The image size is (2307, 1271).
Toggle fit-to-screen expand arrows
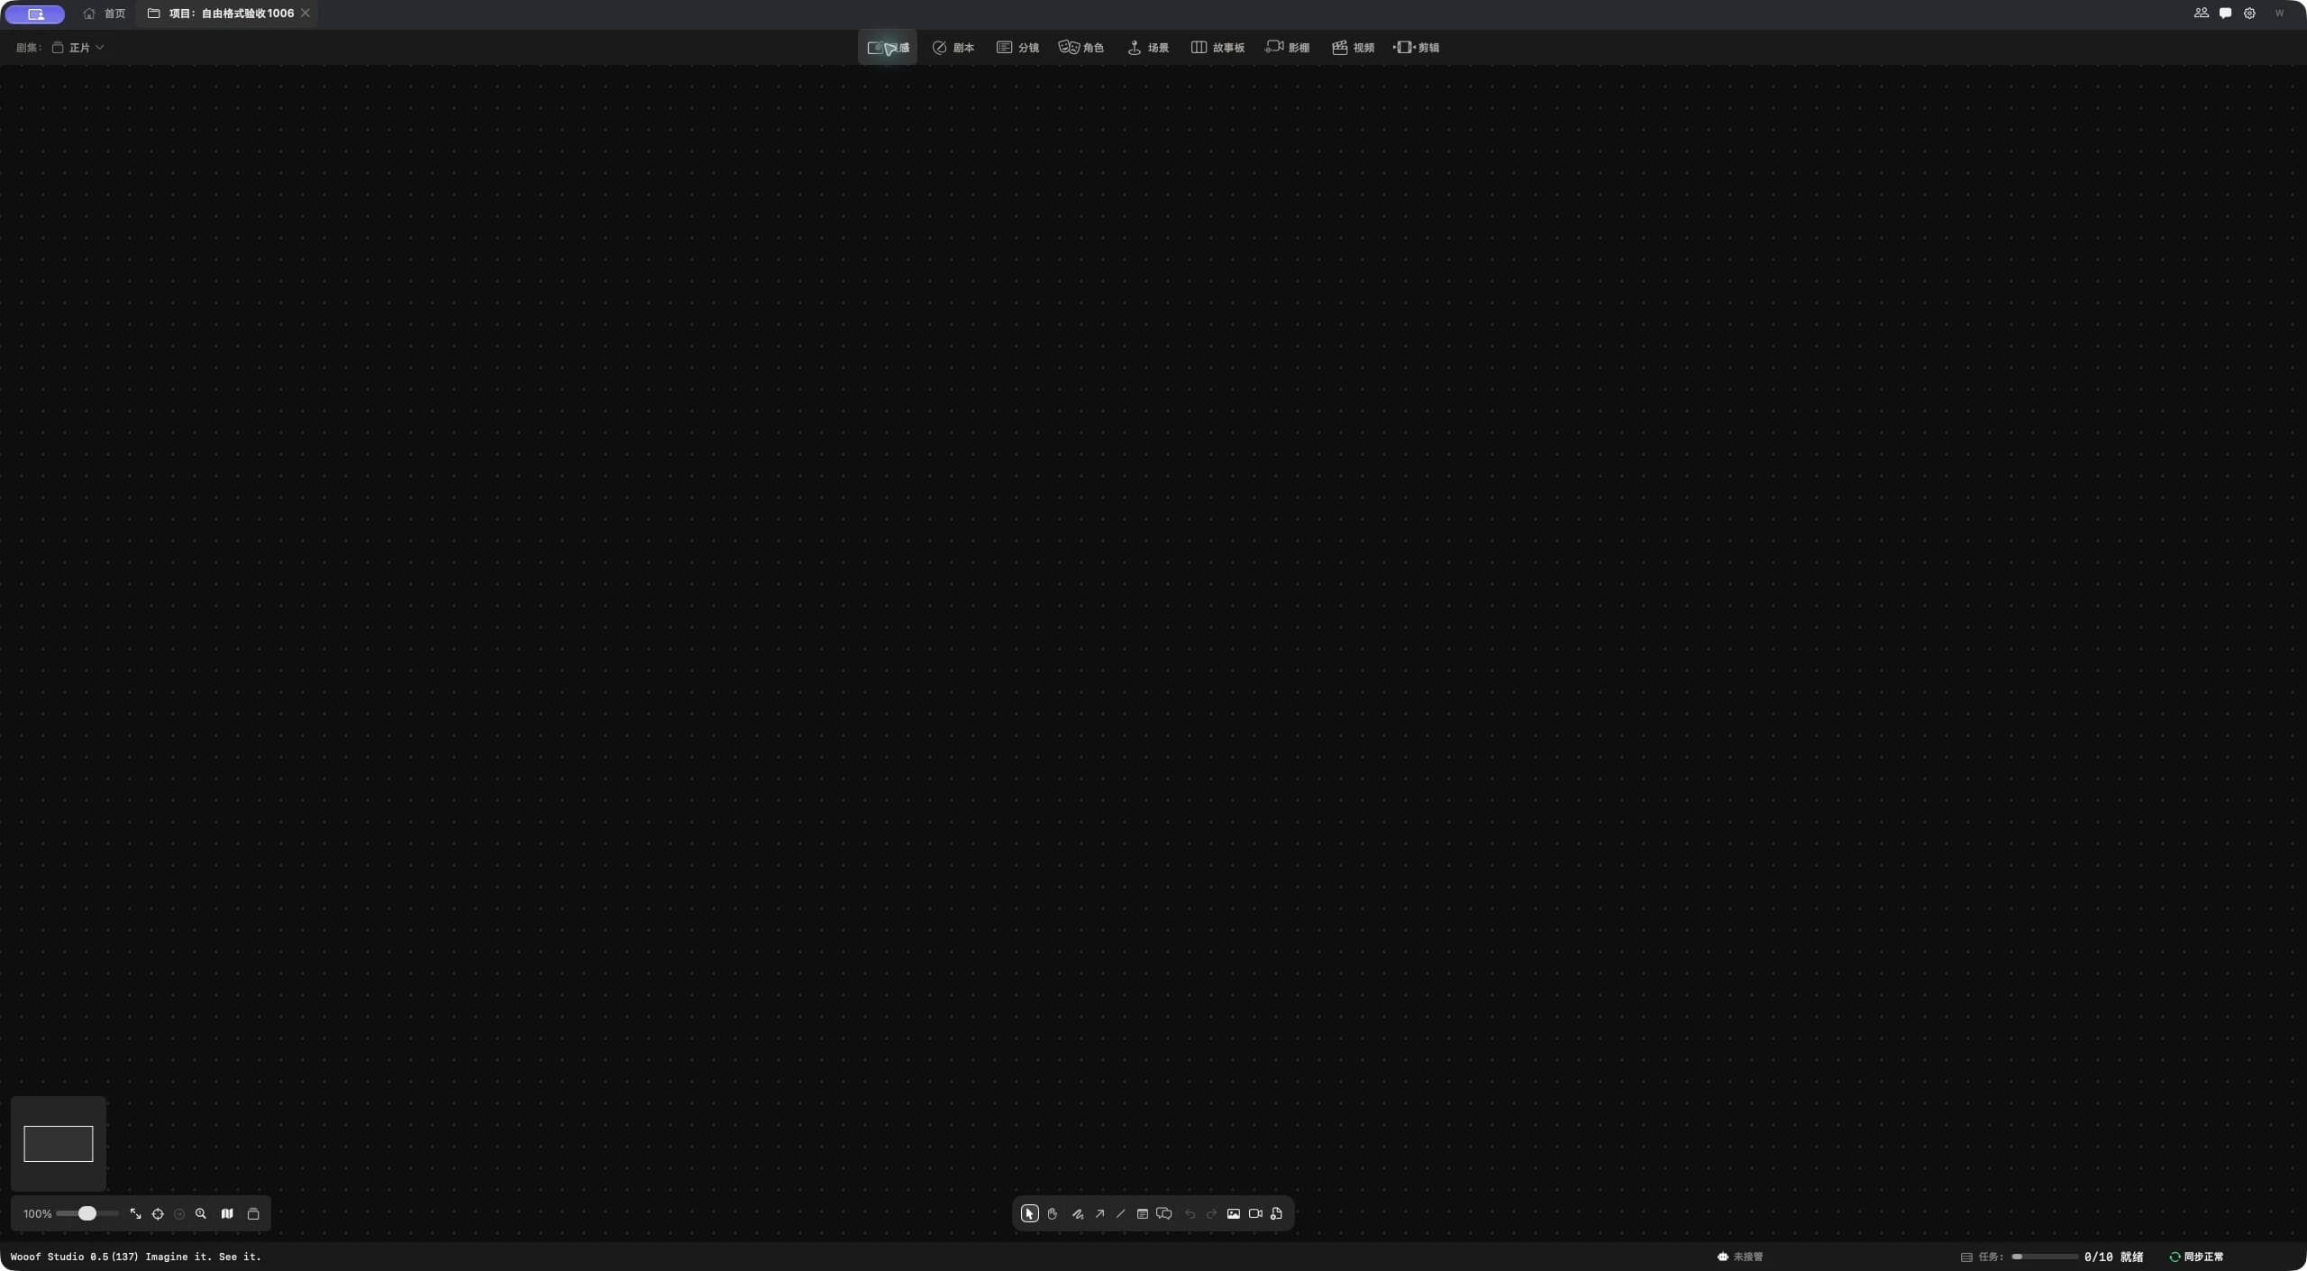pos(135,1213)
